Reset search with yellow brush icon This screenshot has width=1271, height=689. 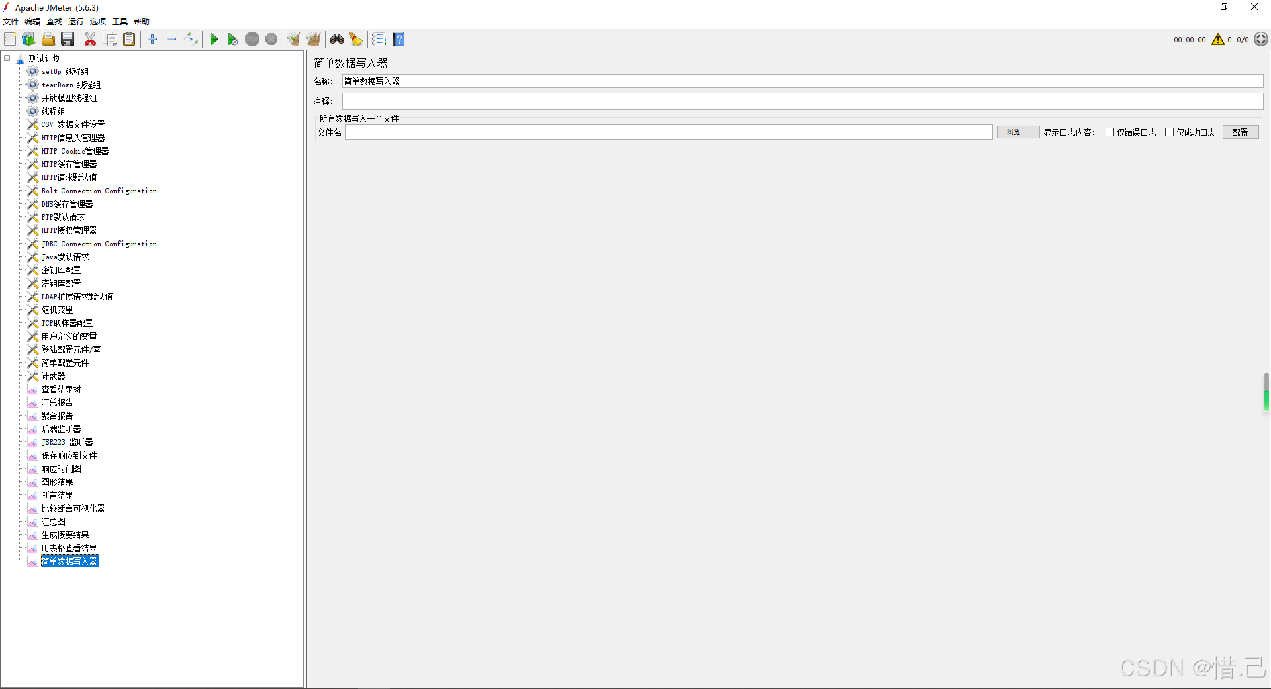pos(356,40)
